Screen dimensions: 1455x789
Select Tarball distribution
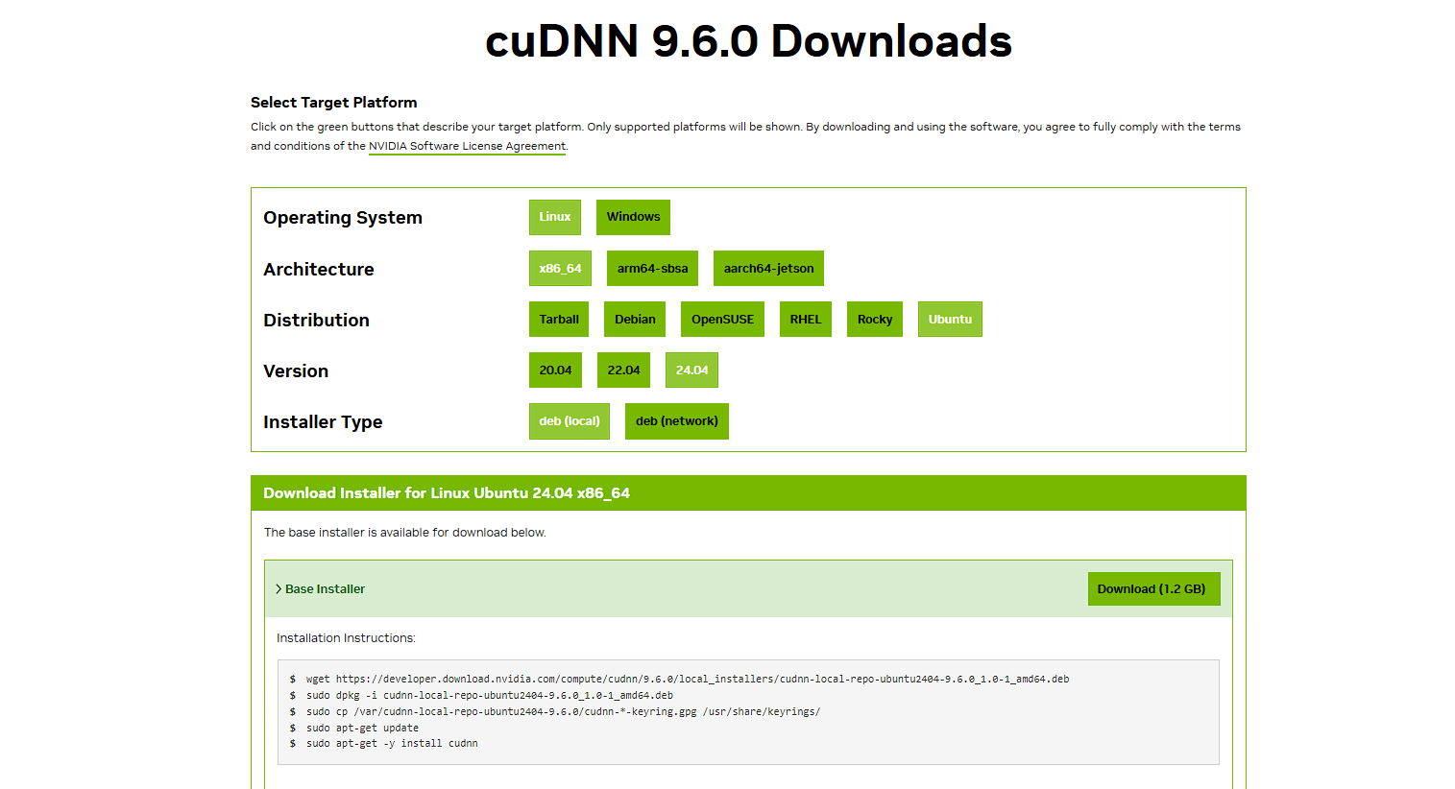coord(558,320)
